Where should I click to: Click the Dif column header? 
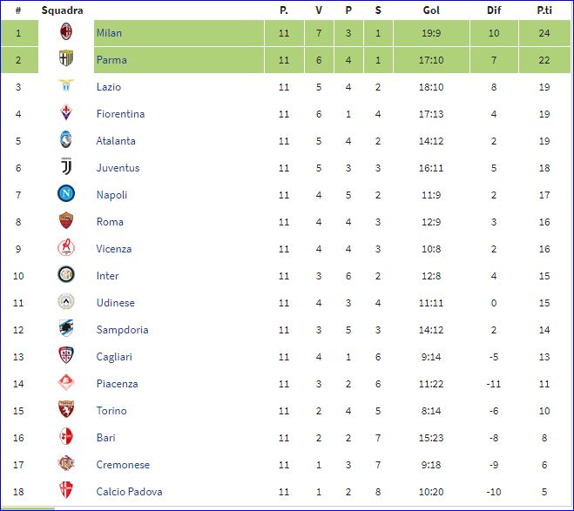(x=494, y=10)
